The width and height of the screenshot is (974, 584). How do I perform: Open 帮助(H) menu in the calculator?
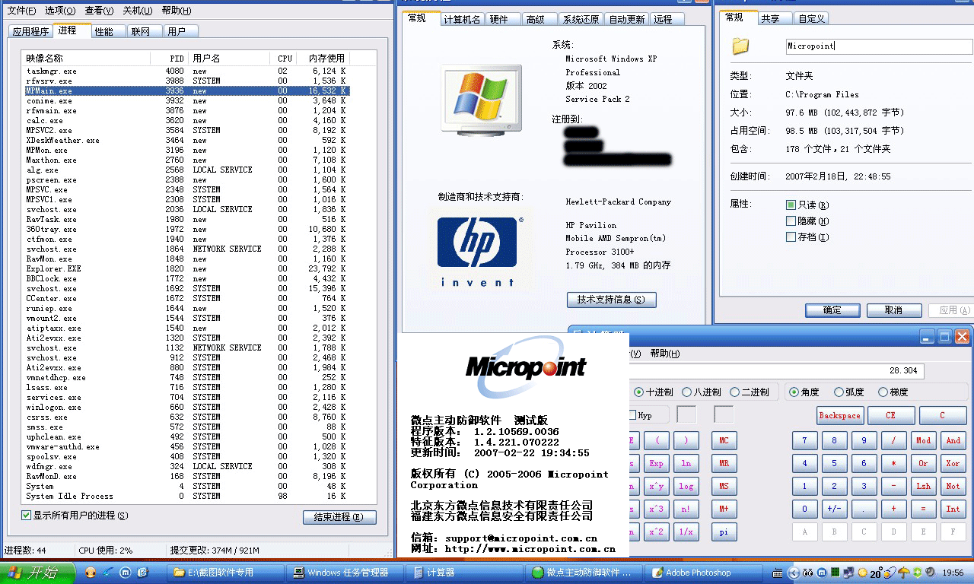tap(665, 354)
